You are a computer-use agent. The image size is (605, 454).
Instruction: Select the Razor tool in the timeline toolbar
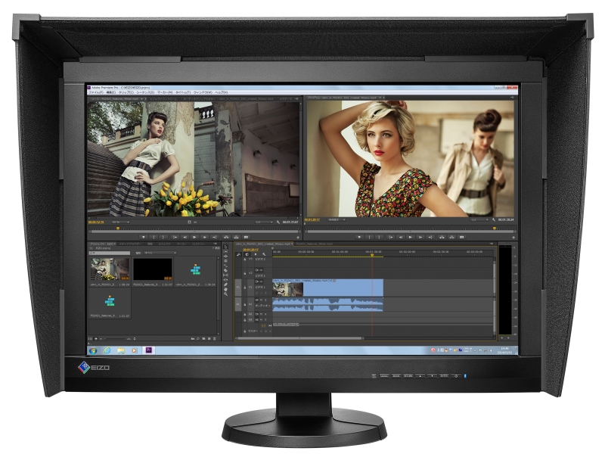[x=225, y=269]
